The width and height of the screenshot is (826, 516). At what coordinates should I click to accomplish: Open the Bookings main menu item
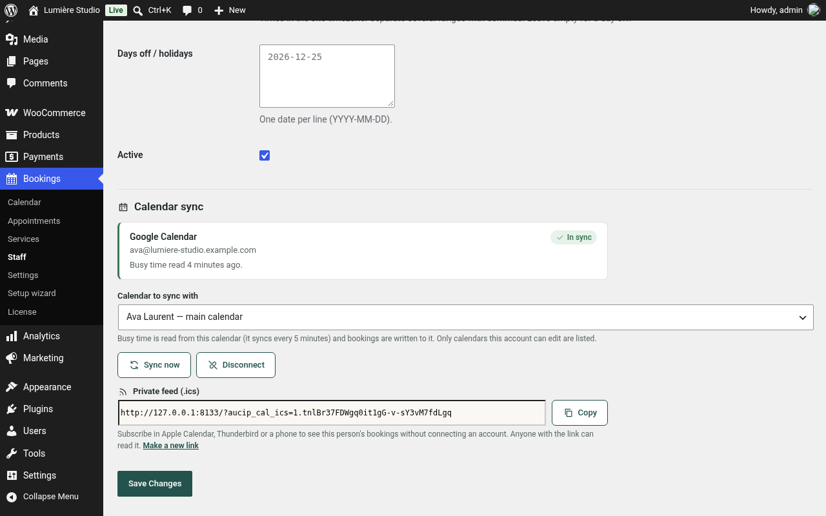tap(52, 179)
